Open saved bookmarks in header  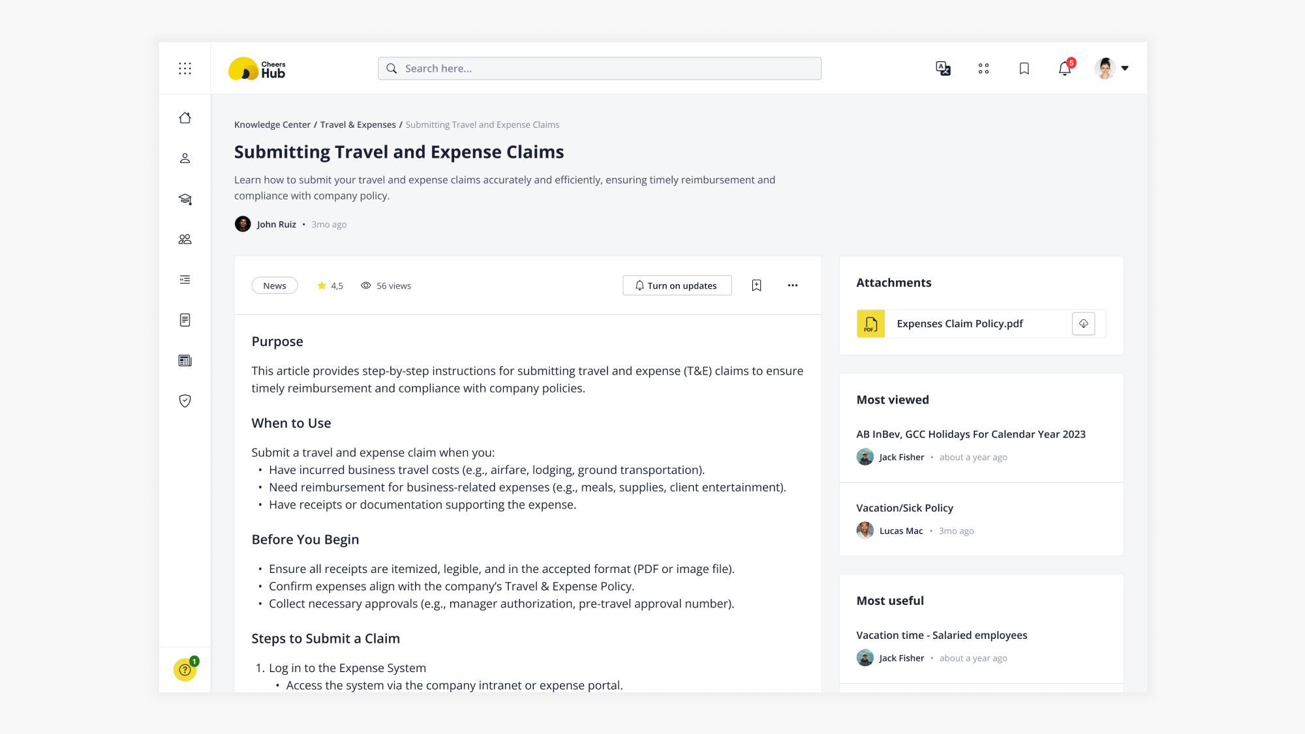pyautogui.click(x=1024, y=68)
